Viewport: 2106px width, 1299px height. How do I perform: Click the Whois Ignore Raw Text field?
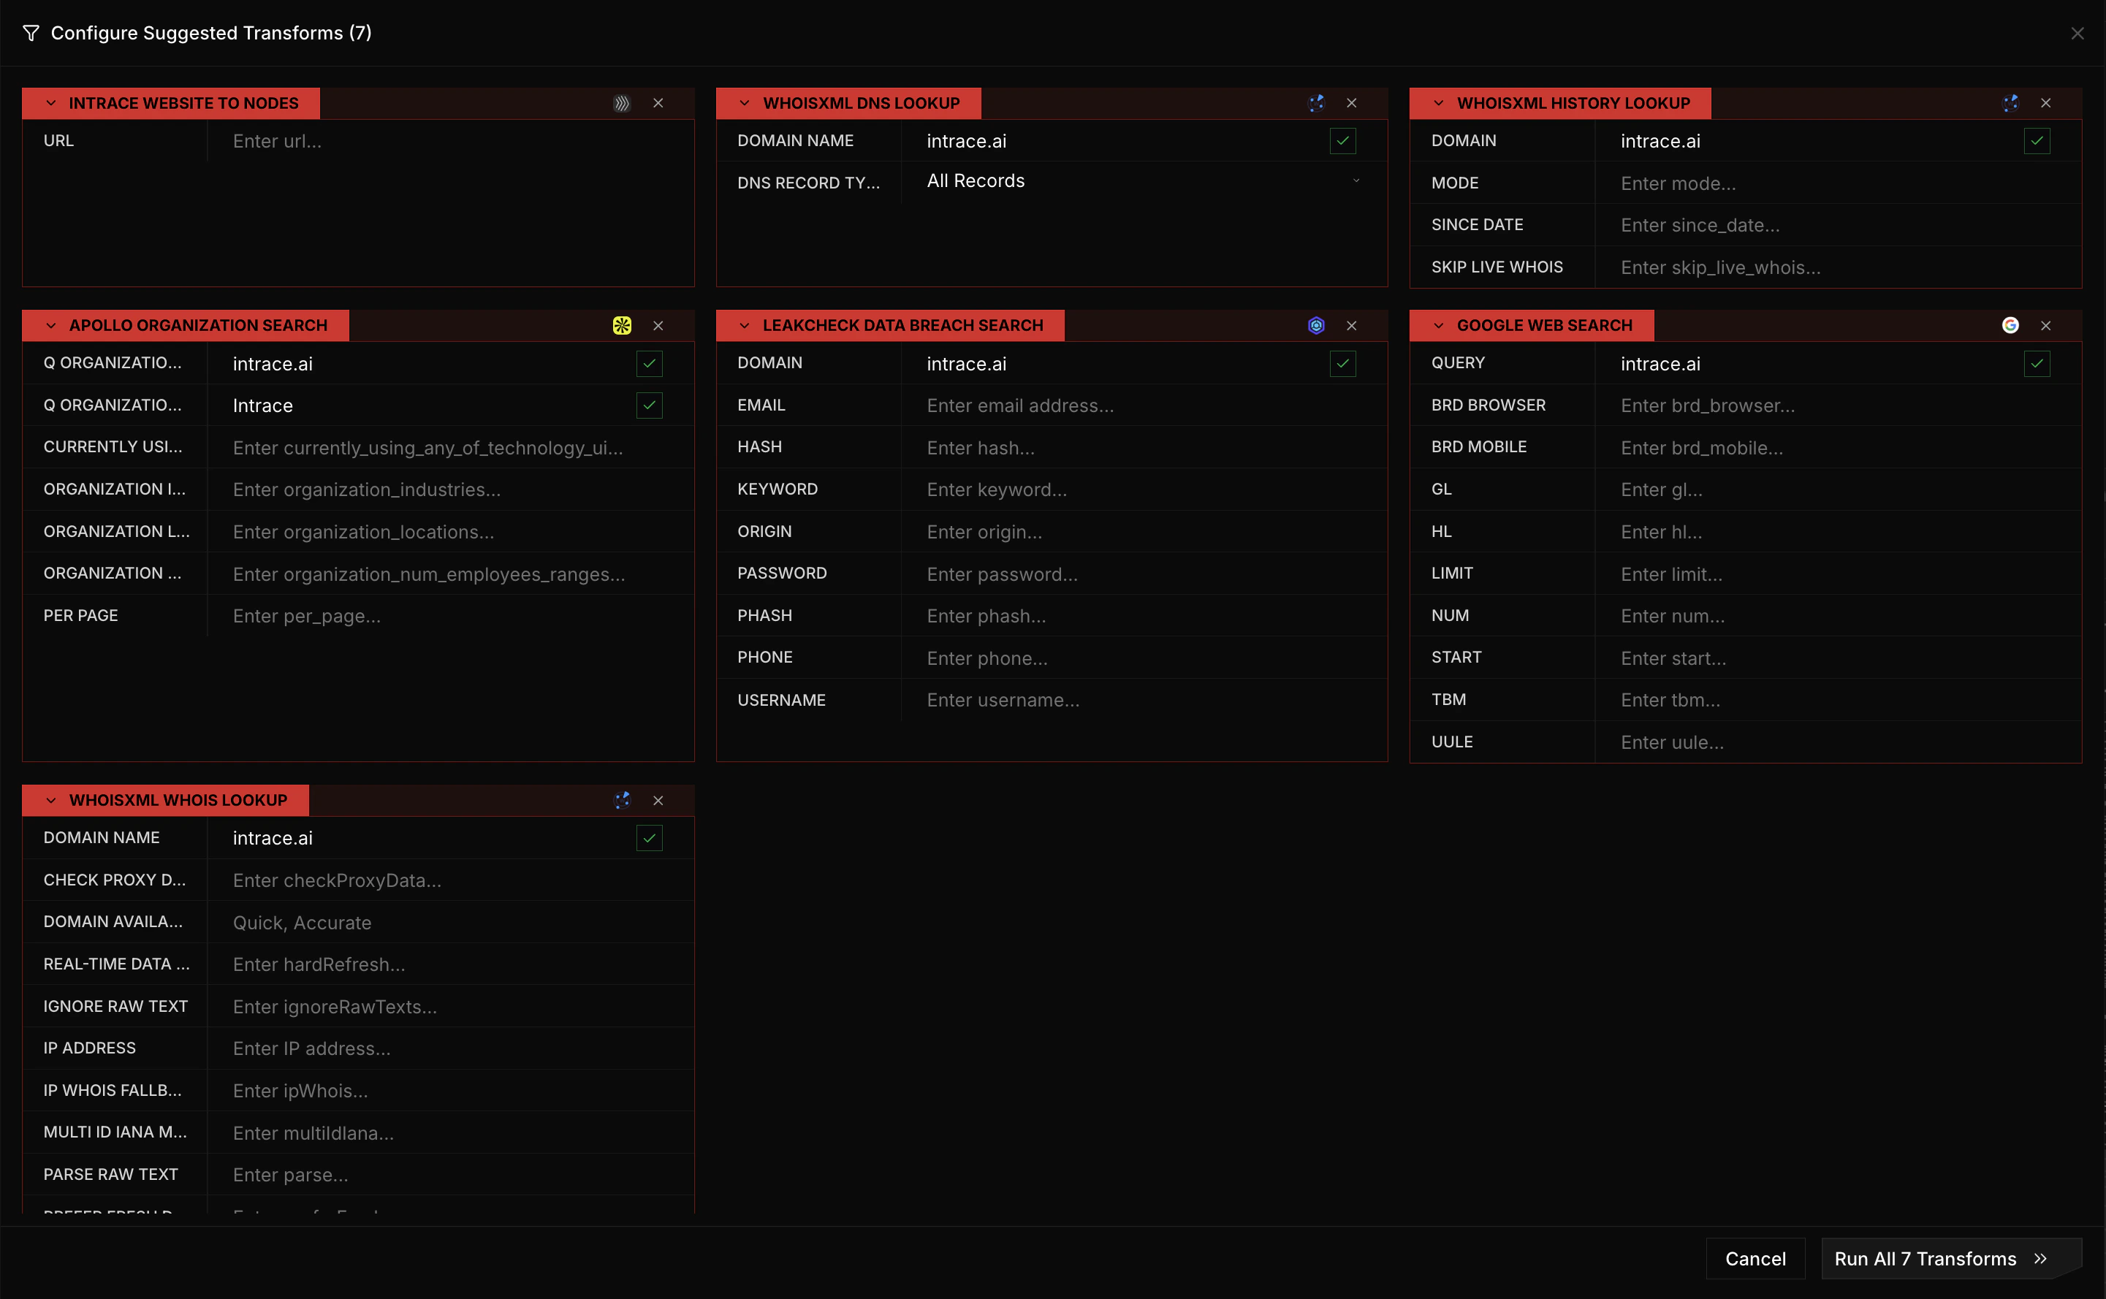[x=450, y=1007]
